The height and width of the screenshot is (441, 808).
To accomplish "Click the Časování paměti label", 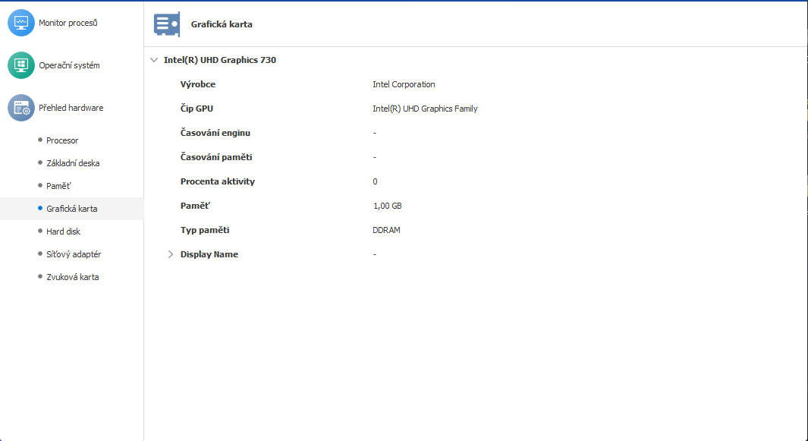I will click(216, 157).
